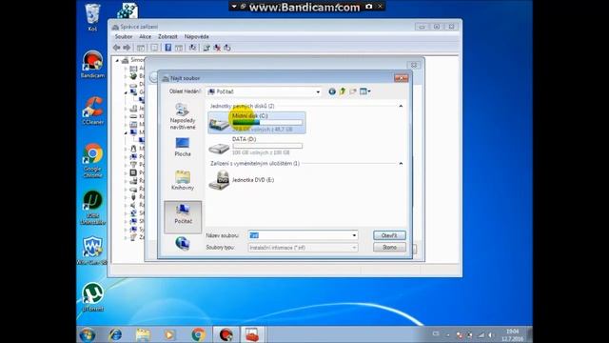The width and height of the screenshot is (609, 343).
Task: Select the DATA (D:) drive
Action: (x=257, y=146)
